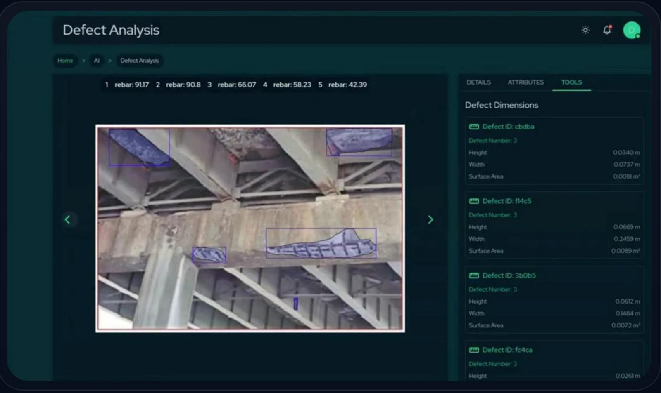
Task: Select the large exposed rebar defect on beam
Action: tap(321, 243)
